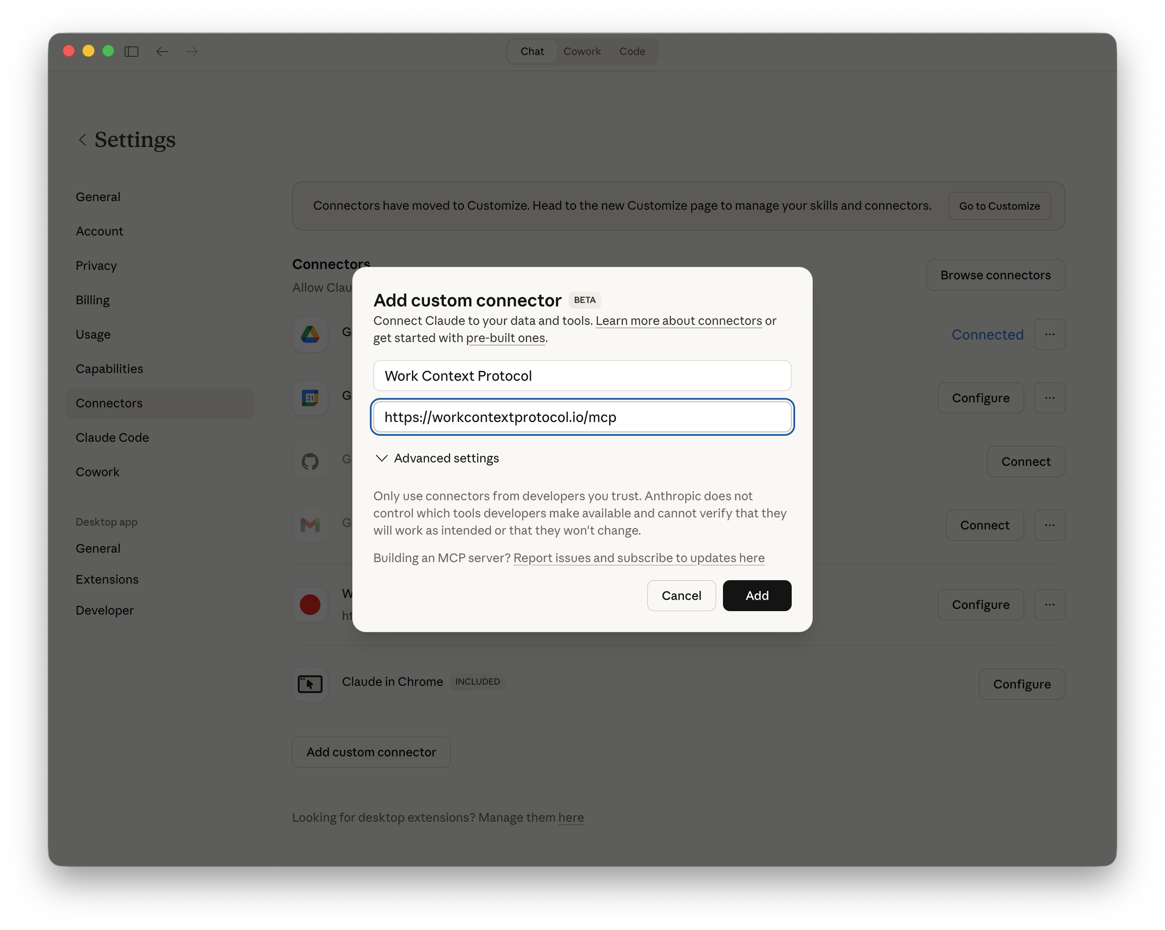The width and height of the screenshot is (1165, 930).
Task: Click the Claude in Chrome extension icon
Action: [310, 683]
